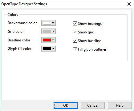Confirm settings with the OK button

(66, 105)
